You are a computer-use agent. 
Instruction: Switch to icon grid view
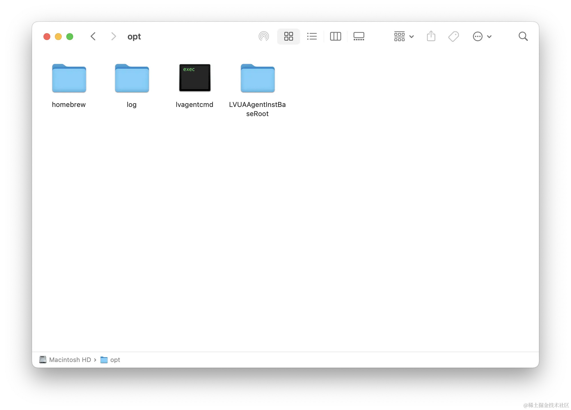(288, 36)
